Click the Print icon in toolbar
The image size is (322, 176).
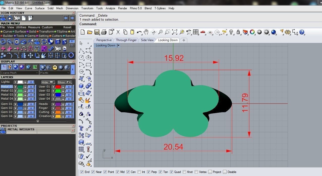pyautogui.click(x=104, y=32)
